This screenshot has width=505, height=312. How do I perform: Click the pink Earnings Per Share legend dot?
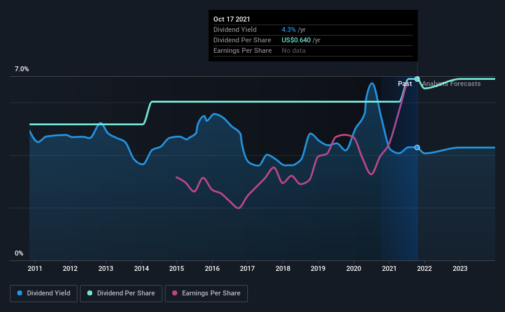coord(175,293)
